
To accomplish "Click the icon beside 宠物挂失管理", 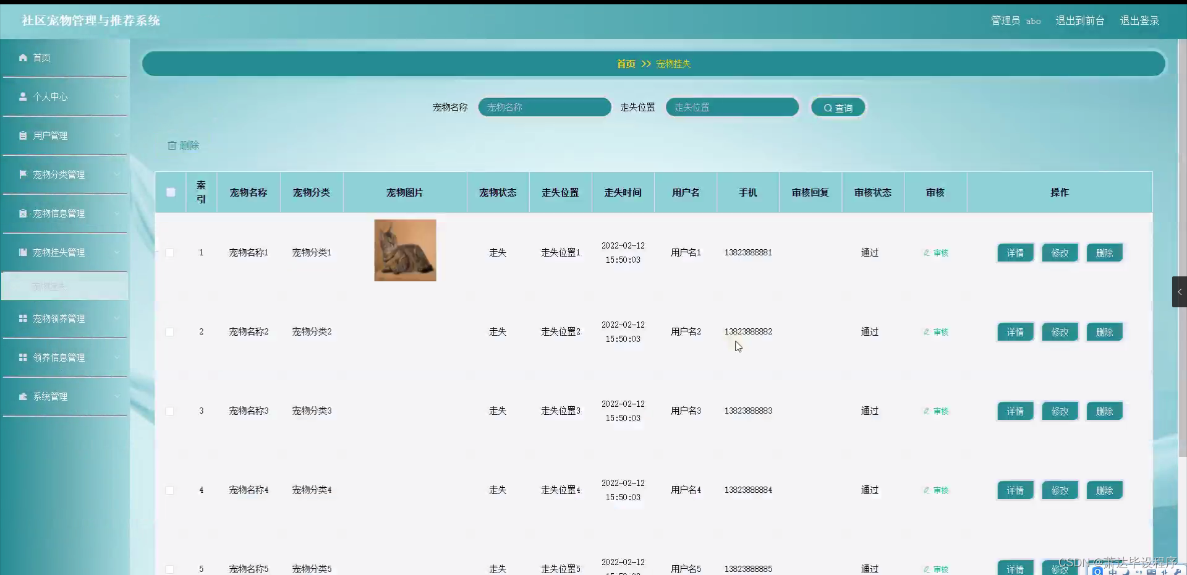I will coord(23,252).
